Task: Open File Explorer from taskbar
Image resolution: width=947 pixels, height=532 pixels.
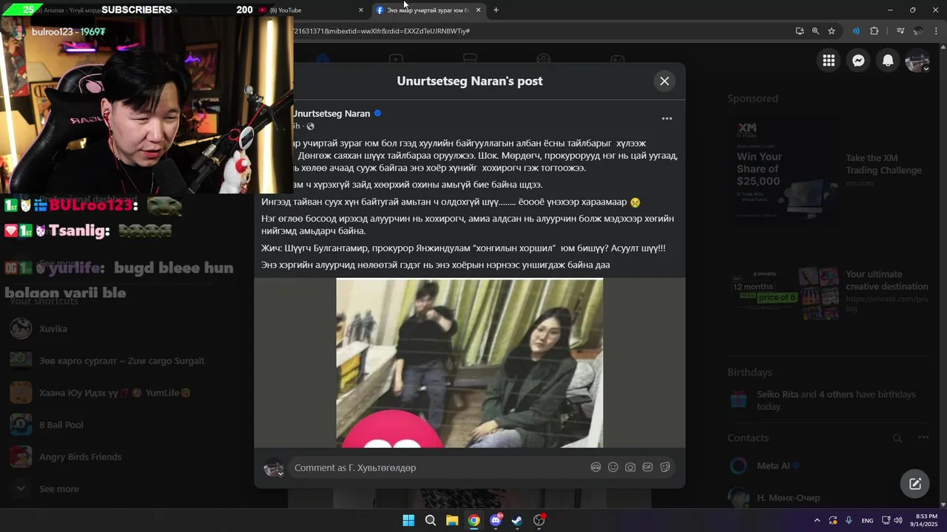Action: click(452, 520)
